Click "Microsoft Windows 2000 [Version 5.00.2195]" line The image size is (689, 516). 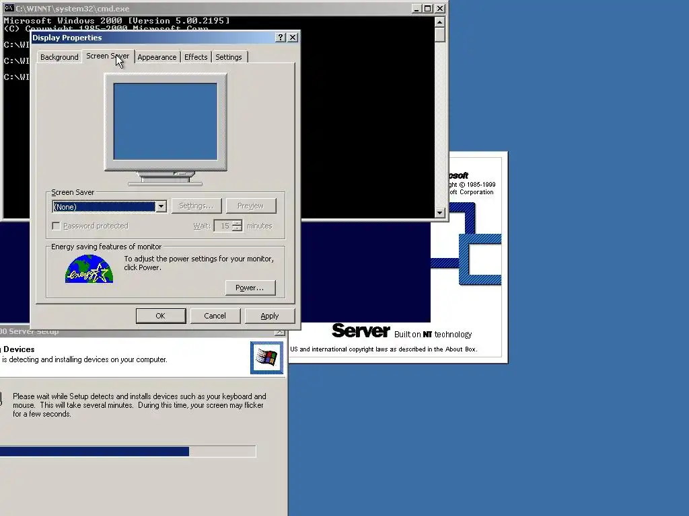click(116, 21)
